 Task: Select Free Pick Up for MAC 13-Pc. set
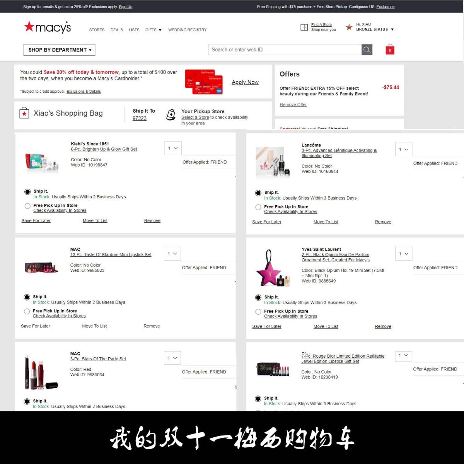point(27,312)
